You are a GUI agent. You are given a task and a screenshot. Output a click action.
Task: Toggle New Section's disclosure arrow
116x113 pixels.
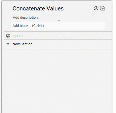(x=8, y=44)
